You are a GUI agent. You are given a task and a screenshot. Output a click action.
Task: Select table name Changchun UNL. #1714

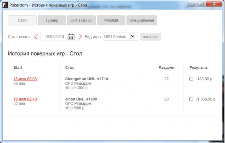(x=86, y=79)
